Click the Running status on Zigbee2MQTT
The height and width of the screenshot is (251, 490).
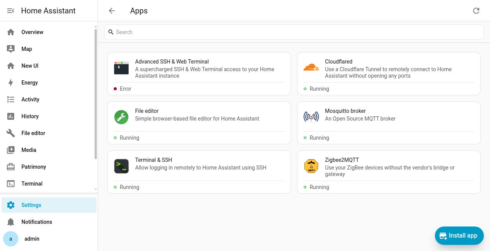point(316,187)
